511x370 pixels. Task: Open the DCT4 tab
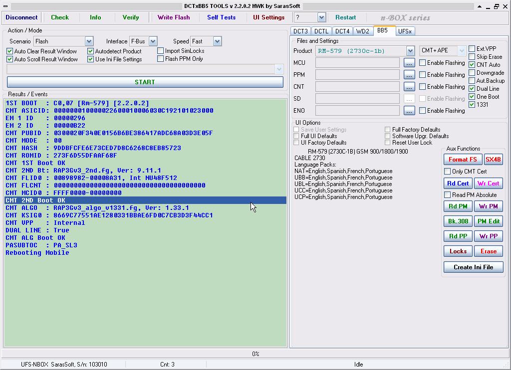pos(342,31)
